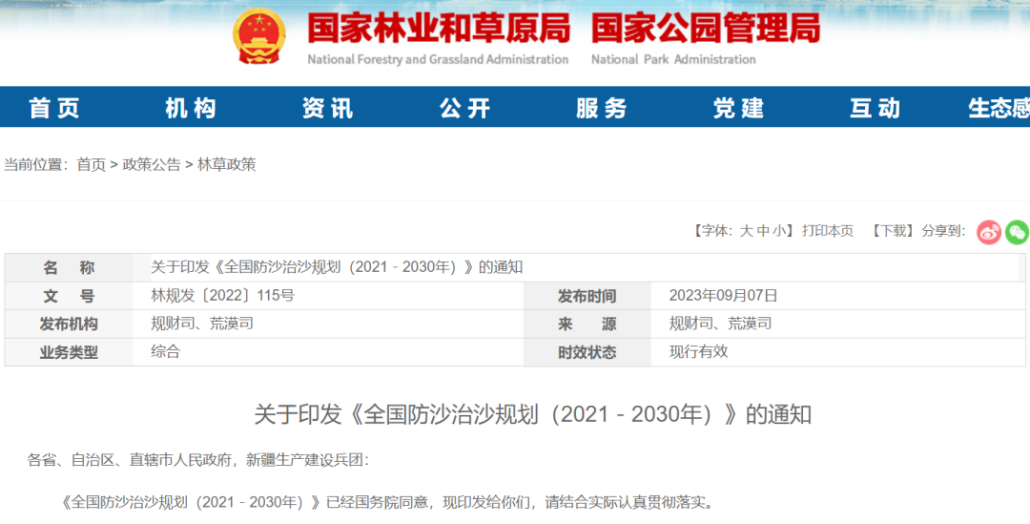Set font size to 大
Viewport: 1030px width, 524px height.
(746, 231)
